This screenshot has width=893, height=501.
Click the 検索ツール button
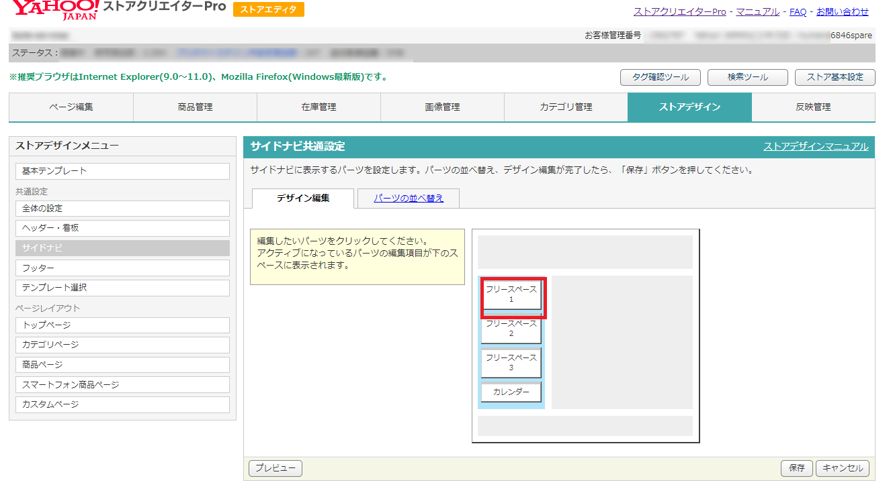pos(747,77)
